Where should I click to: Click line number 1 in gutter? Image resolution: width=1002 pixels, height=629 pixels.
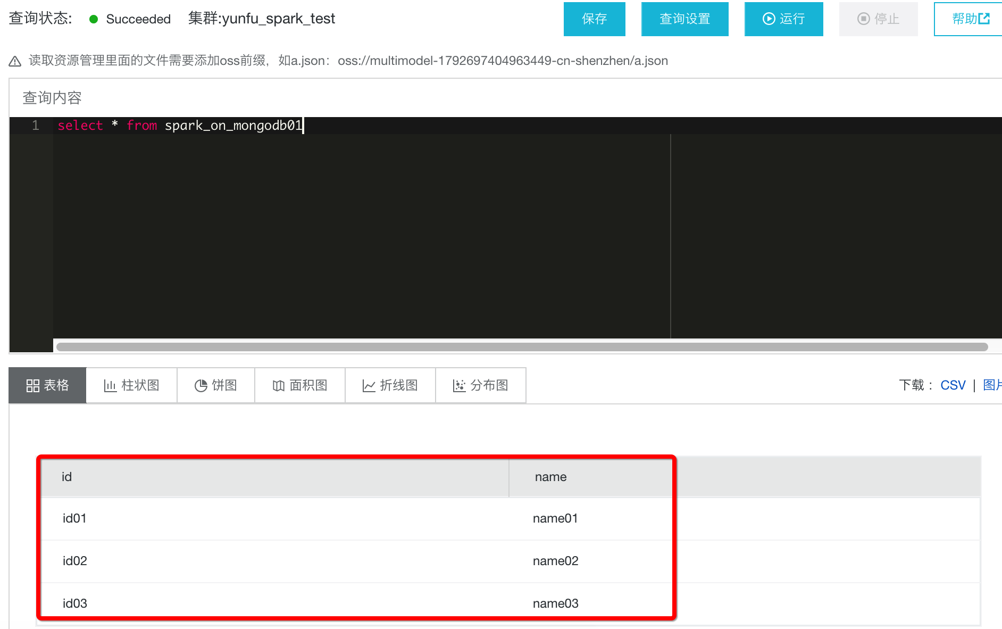click(x=35, y=126)
